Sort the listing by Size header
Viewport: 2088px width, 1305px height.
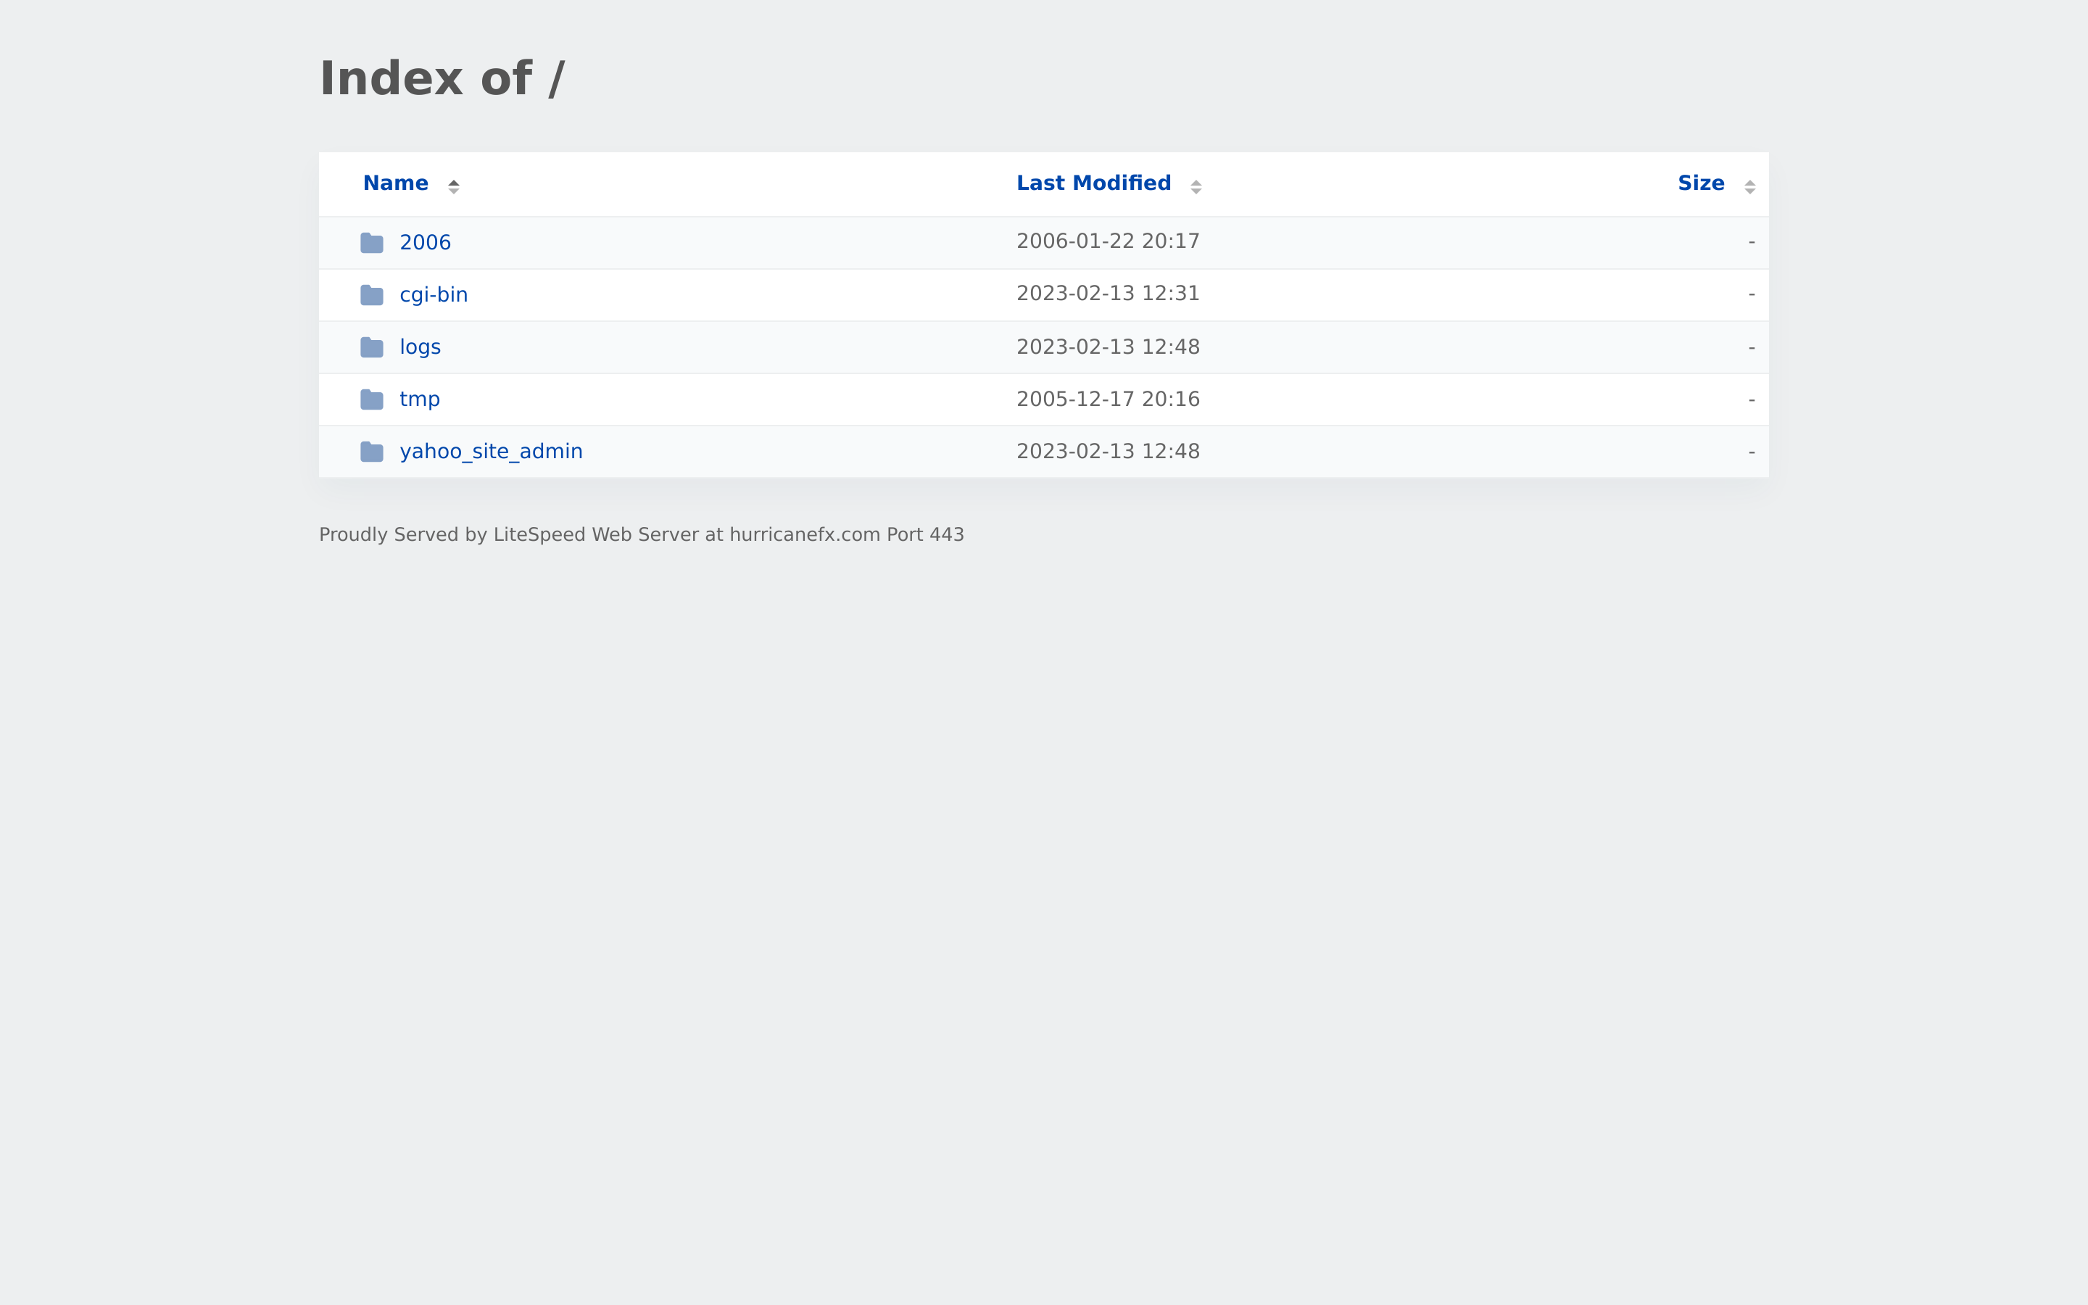coord(1701,183)
